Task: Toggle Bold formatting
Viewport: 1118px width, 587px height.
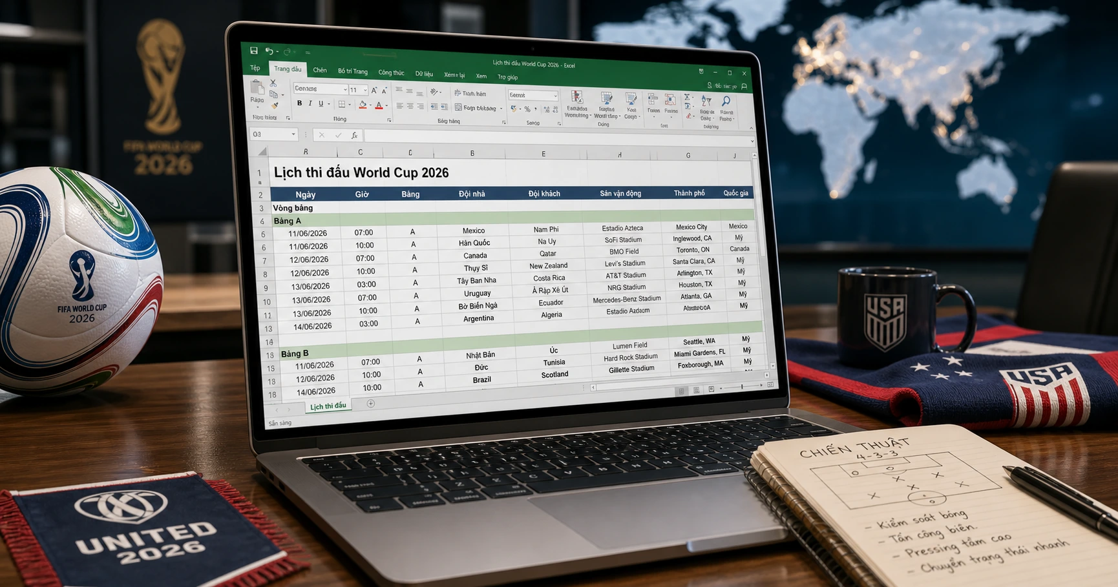Action: [x=299, y=103]
